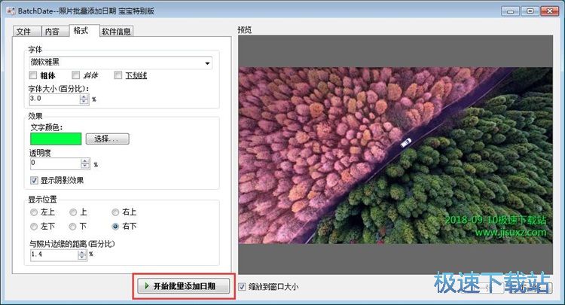Image resolution: width=565 pixels, height=305 pixels.
Task: Enable the 斜体 italic checkbox
Action: click(x=75, y=75)
